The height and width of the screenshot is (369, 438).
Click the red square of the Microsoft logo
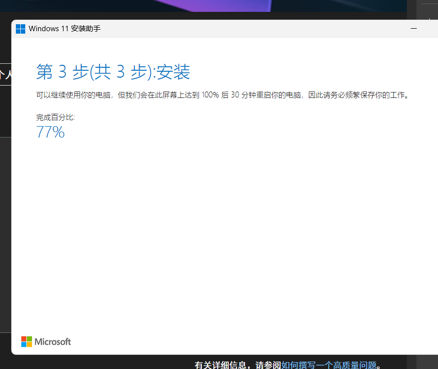click(23, 338)
